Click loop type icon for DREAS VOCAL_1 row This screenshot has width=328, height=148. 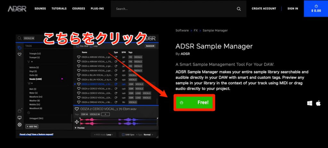[x=116, y=102]
